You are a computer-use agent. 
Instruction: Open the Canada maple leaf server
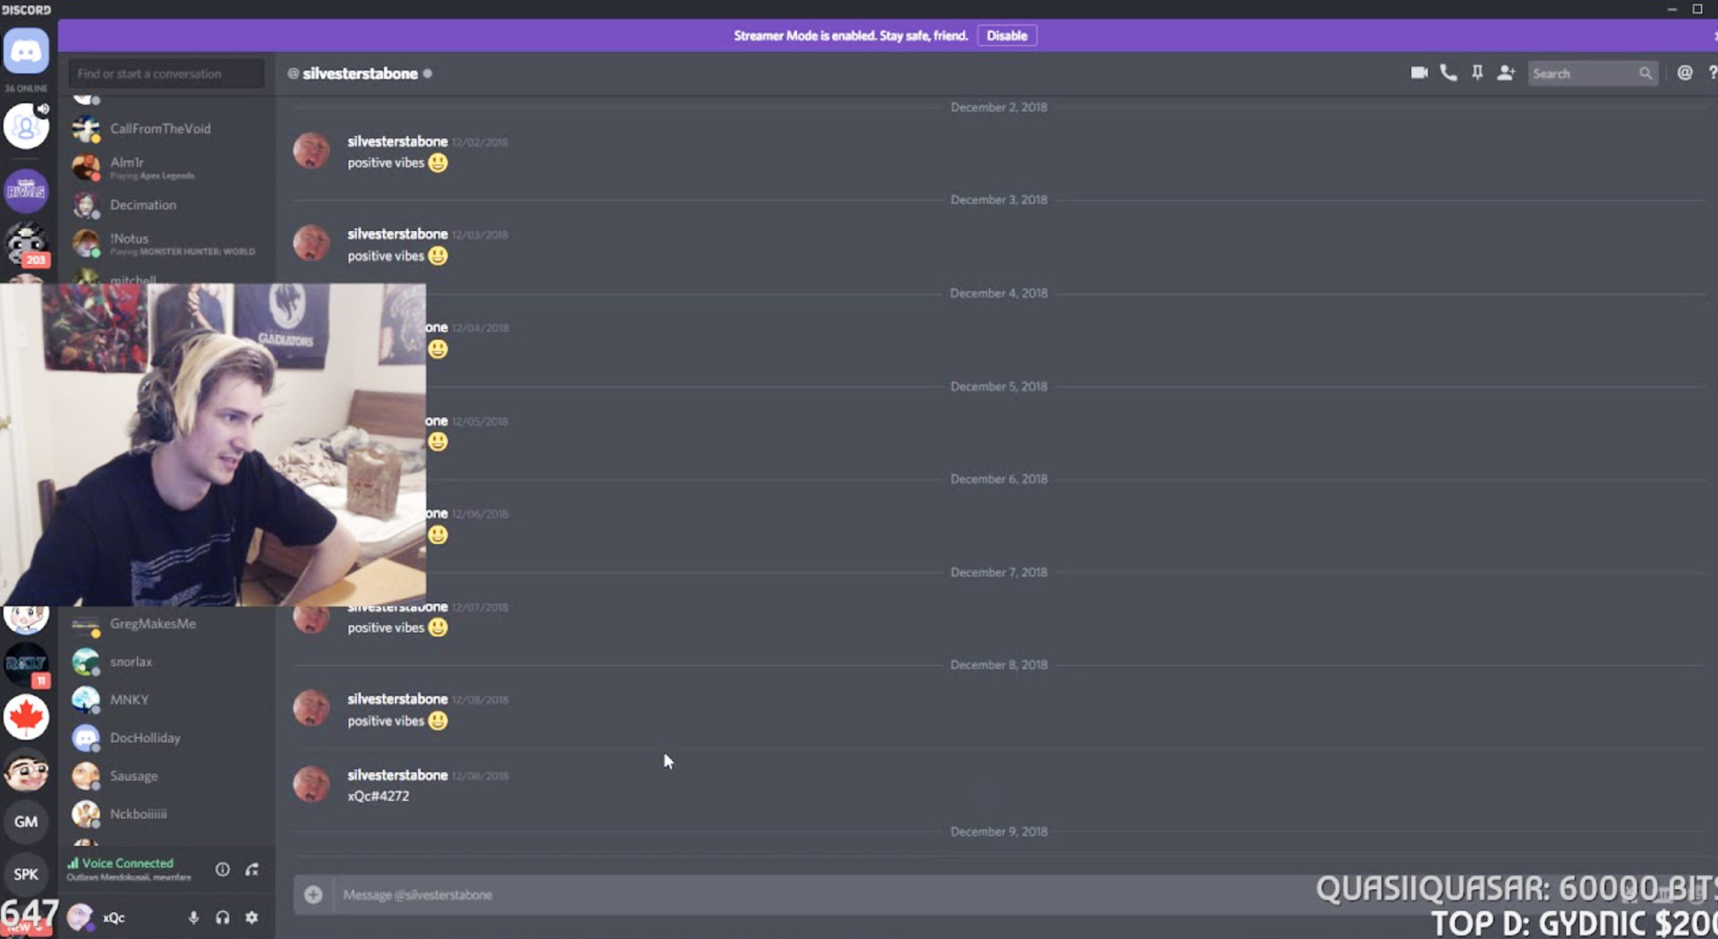[x=26, y=717]
